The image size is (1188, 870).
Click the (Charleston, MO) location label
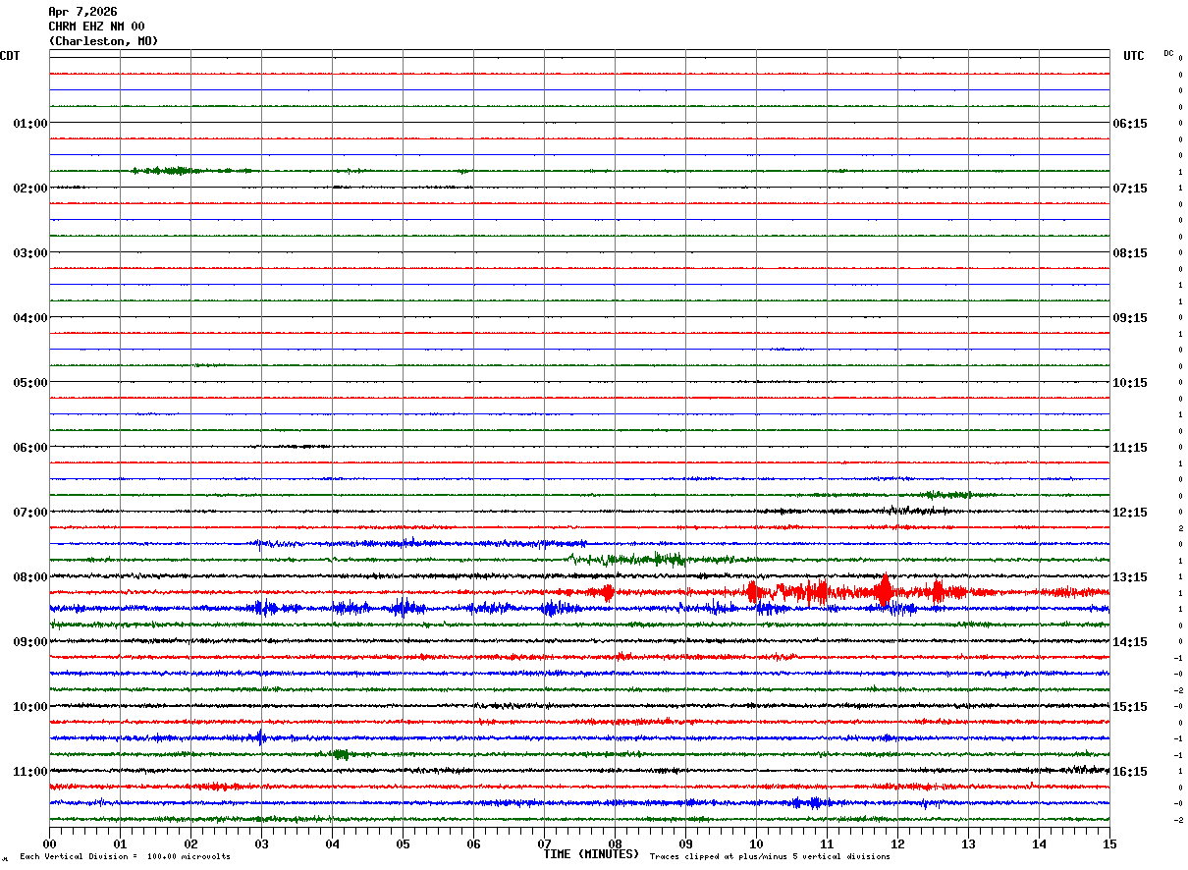(x=103, y=41)
